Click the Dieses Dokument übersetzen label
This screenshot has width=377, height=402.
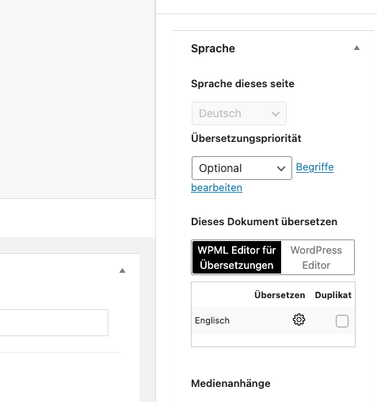pyautogui.click(x=265, y=222)
